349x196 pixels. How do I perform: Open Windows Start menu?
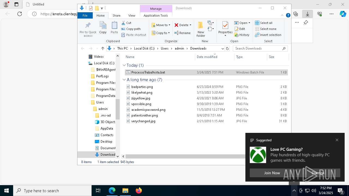(x=7, y=191)
